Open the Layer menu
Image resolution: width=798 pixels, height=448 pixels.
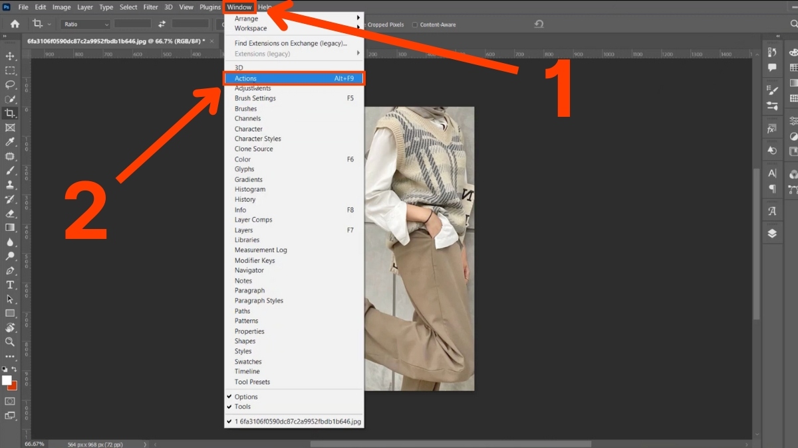(85, 7)
